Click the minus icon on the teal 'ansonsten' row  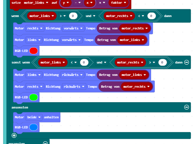187,107
